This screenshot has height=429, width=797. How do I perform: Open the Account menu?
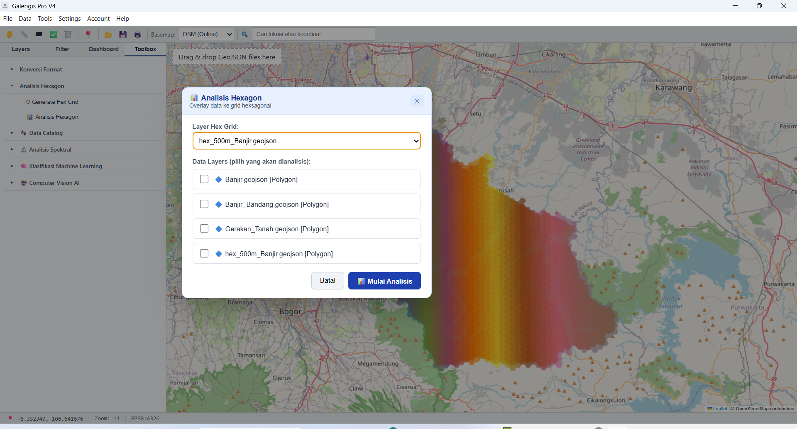click(x=98, y=19)
